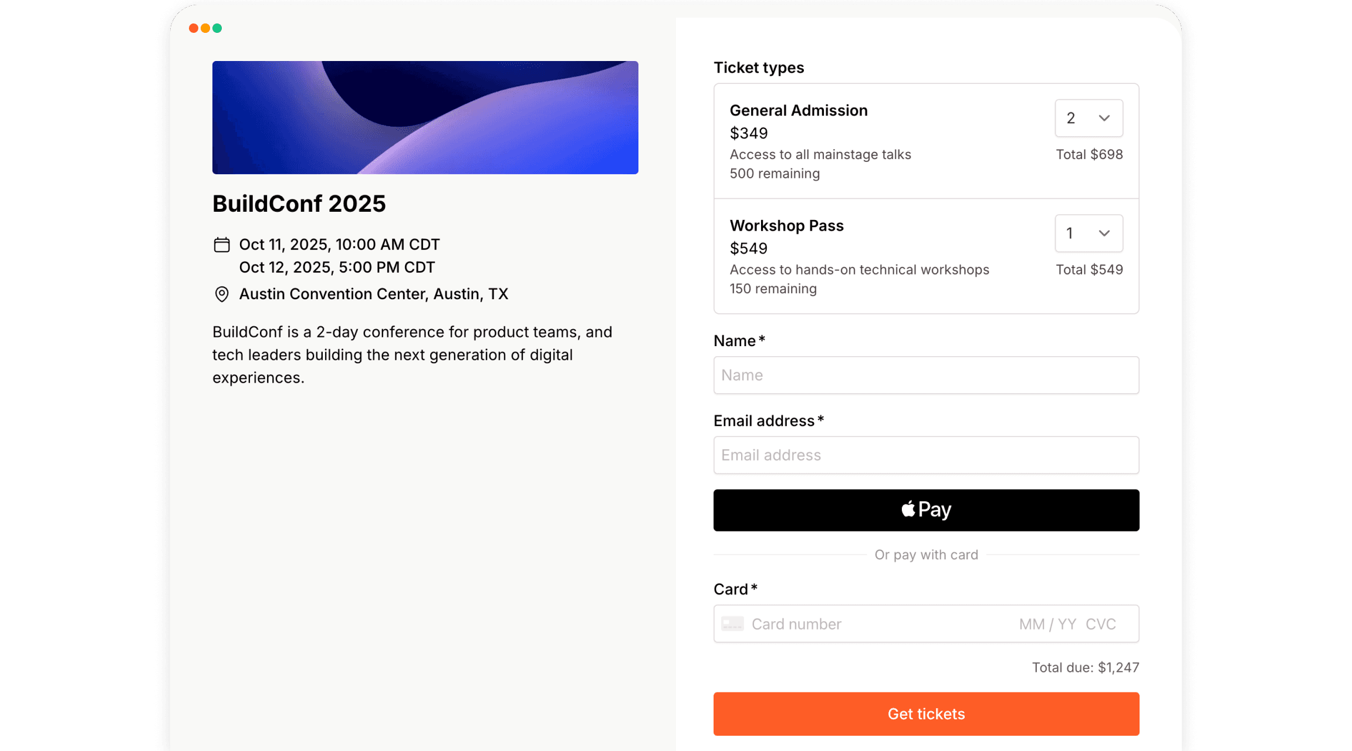Click the credit card icon in Card field
Screen dimensions: 1352x751
732,624
